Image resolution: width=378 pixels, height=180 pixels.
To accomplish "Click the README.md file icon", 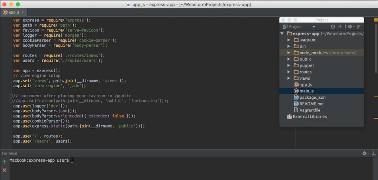I will click(x=296, y=104).
